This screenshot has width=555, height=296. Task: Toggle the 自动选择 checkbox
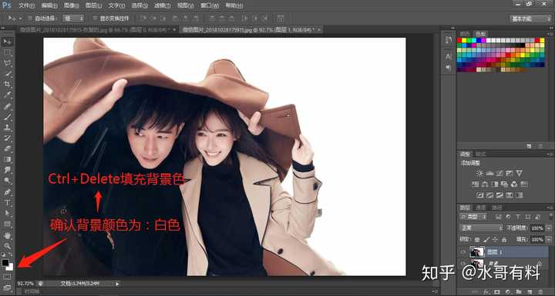(30, 18)
